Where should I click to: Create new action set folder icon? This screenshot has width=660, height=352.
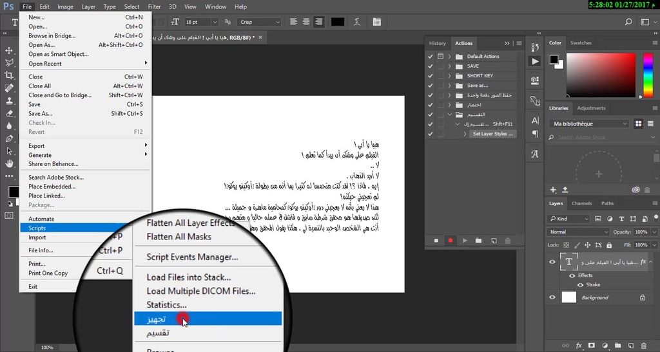click(x=479, y=241)
